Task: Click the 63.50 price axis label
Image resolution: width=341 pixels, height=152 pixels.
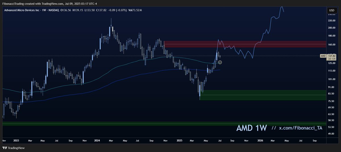Action: 332,114
